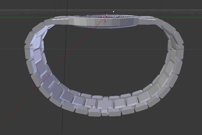Select the narrow center link at bracelet bottom
Viewport: 202px width, 135px height.
pyautogui.click(x=104, y=112)
